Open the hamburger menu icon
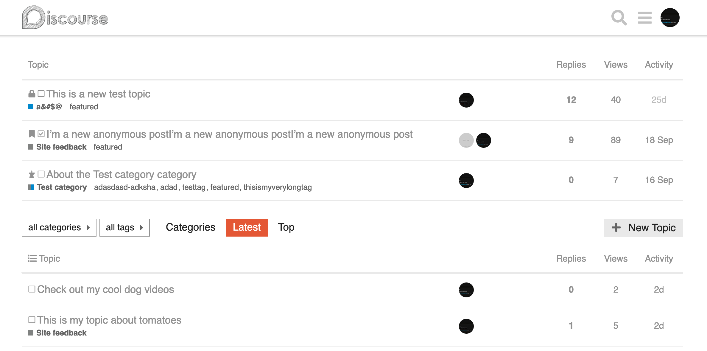The height and width of the screenshot is (351, 707). pyautogui.click(x=645, y=18)
